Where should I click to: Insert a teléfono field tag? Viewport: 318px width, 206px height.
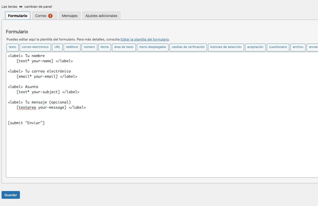click(72, 47)
